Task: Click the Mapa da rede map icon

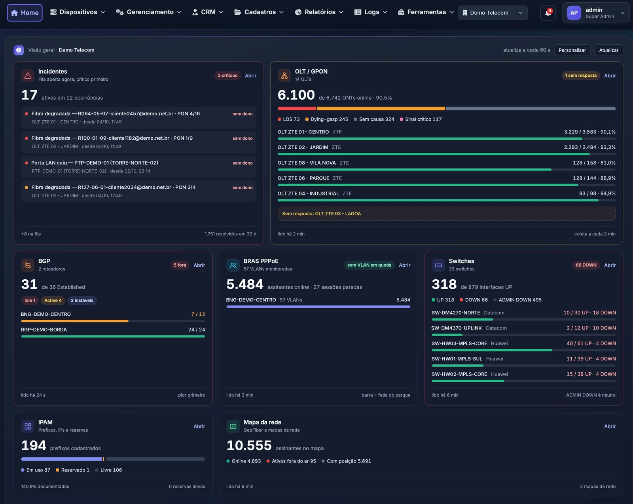Action: [233, 426]
